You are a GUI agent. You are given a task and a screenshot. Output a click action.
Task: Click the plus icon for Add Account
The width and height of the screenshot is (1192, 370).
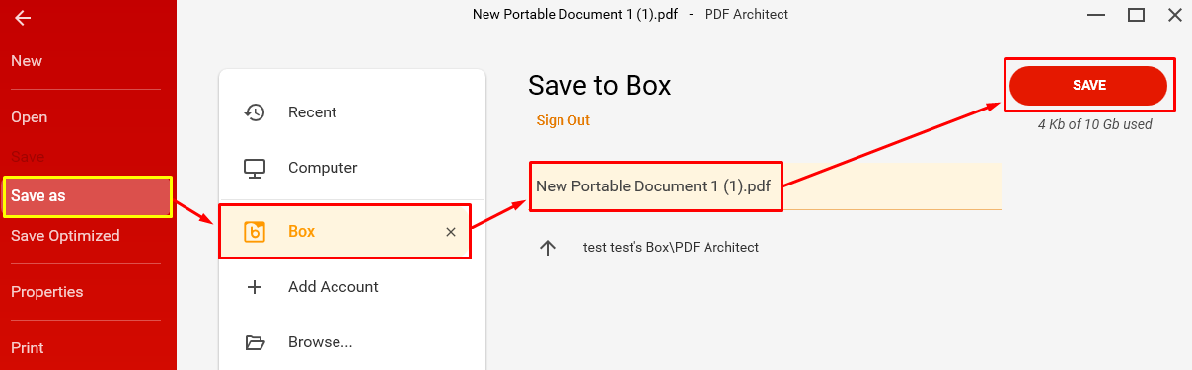255,287
